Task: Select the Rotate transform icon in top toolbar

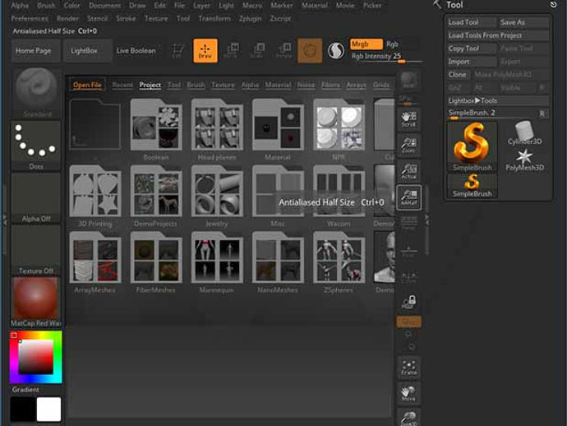Action: pyautogui.click(x=284, y=51)
